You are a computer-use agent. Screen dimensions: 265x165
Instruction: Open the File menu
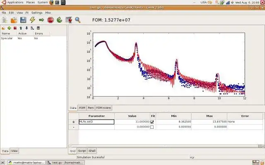[x=4, y=13]
